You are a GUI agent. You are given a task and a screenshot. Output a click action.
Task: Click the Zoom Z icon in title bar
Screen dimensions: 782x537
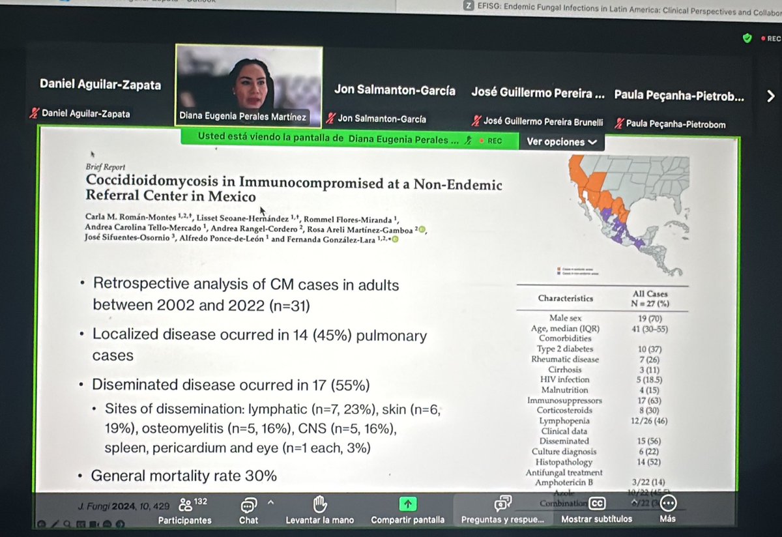[x=468, y=7]
